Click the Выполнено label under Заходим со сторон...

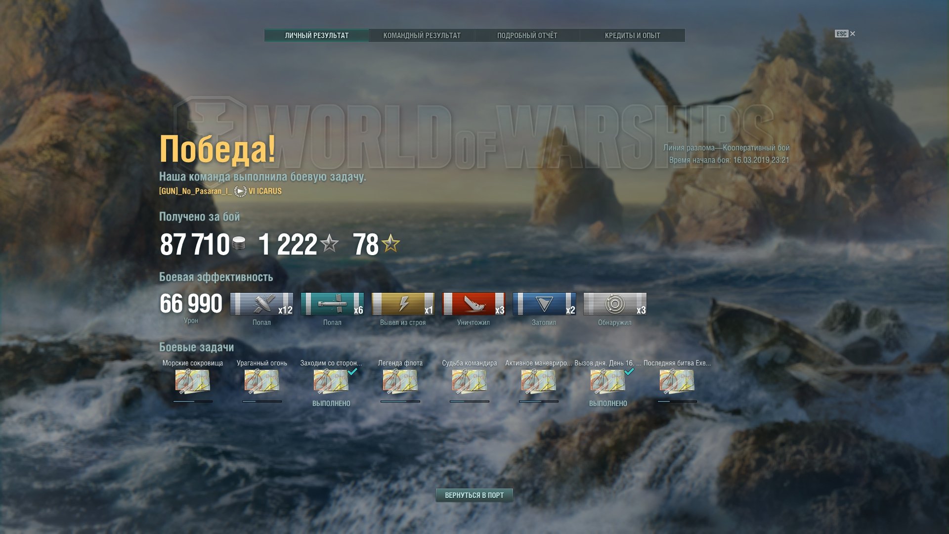click(331, 403)
